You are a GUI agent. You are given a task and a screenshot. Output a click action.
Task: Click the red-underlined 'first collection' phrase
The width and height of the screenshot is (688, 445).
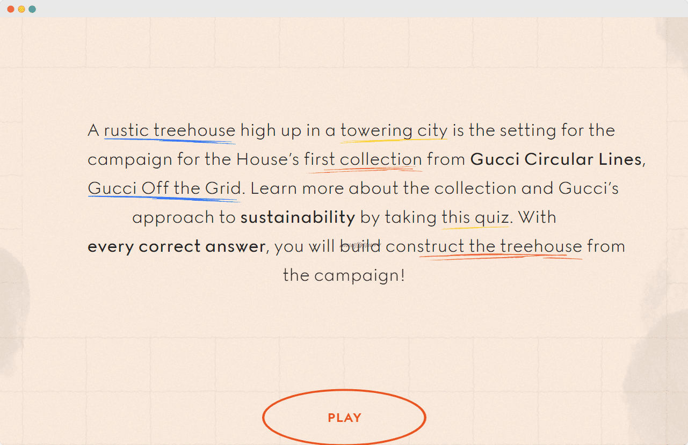(x=363, y=159)
